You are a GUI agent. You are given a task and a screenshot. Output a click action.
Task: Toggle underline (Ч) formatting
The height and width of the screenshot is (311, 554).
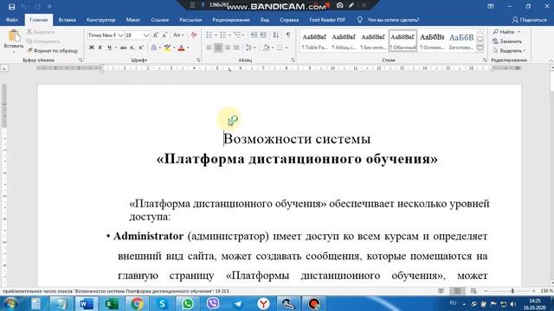109,48
